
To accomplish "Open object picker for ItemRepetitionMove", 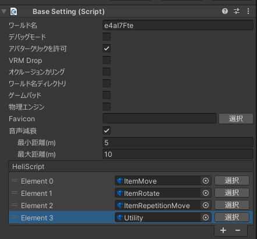I will [206, 205].
